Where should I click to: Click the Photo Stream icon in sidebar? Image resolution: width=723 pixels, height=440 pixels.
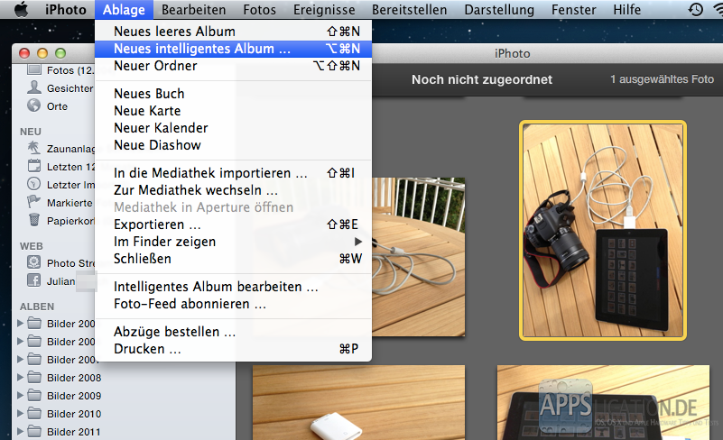pos(33,262)
